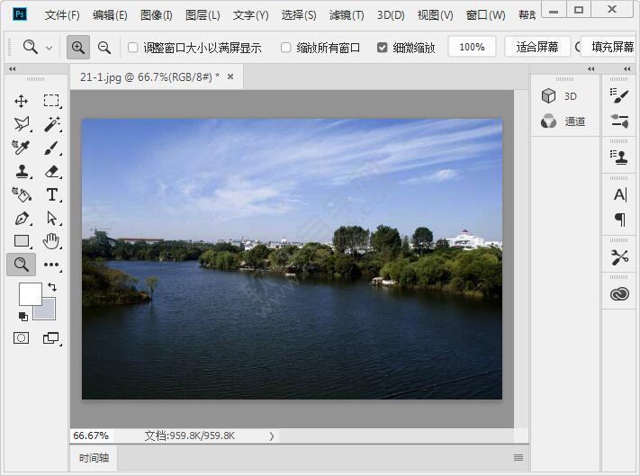The width and height of the screenshot is (640, 476).
Task: Open the Brush Settings panel icon
Action: (x=619, y=121)
